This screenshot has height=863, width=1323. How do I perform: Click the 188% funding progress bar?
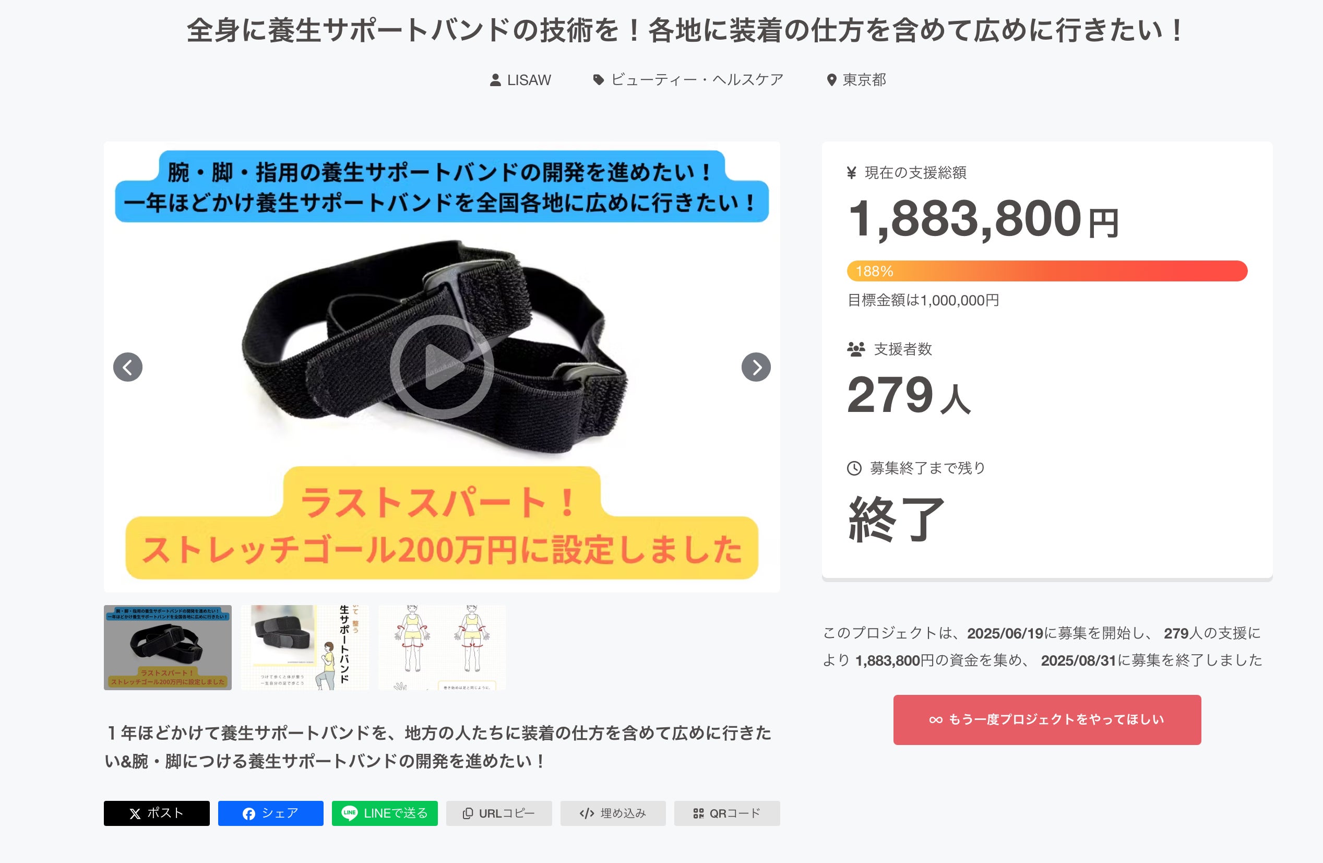1047,271
